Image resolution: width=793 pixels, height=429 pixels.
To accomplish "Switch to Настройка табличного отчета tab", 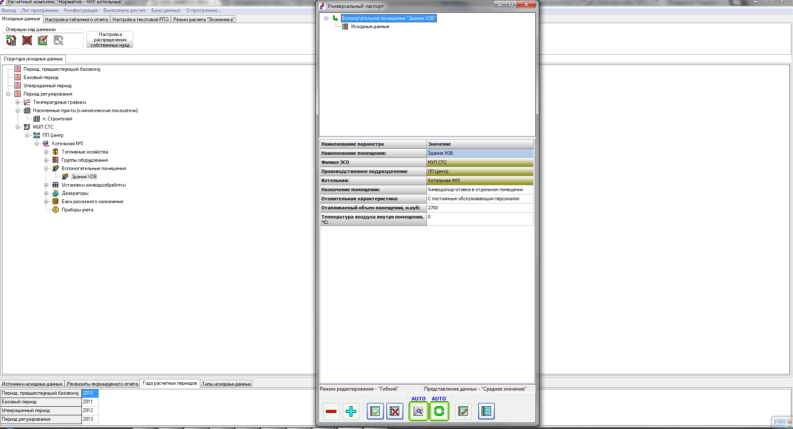I will click(x=76, y=19).
